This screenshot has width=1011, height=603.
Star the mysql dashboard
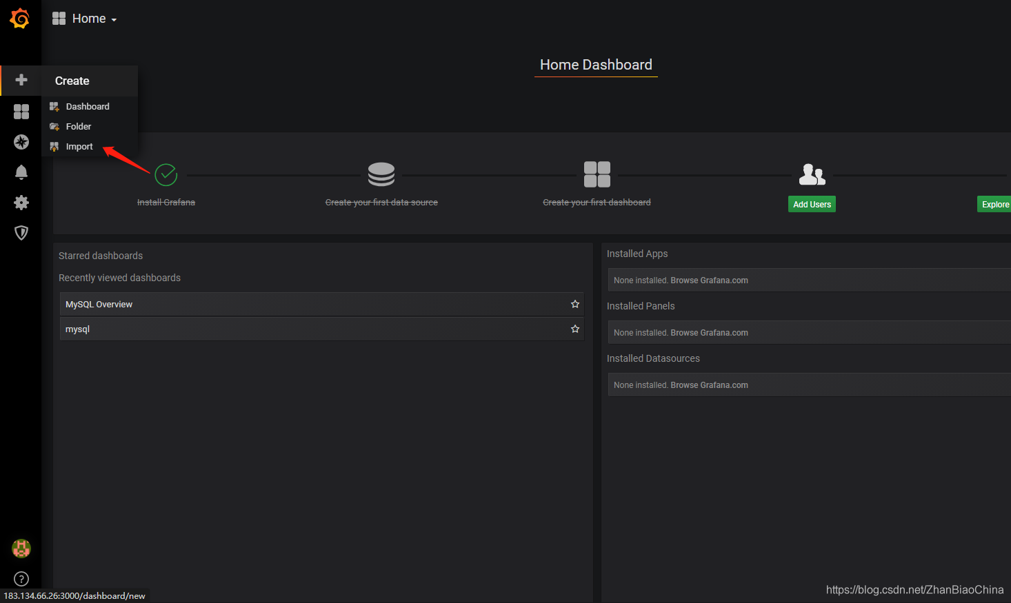pos(575,329)
